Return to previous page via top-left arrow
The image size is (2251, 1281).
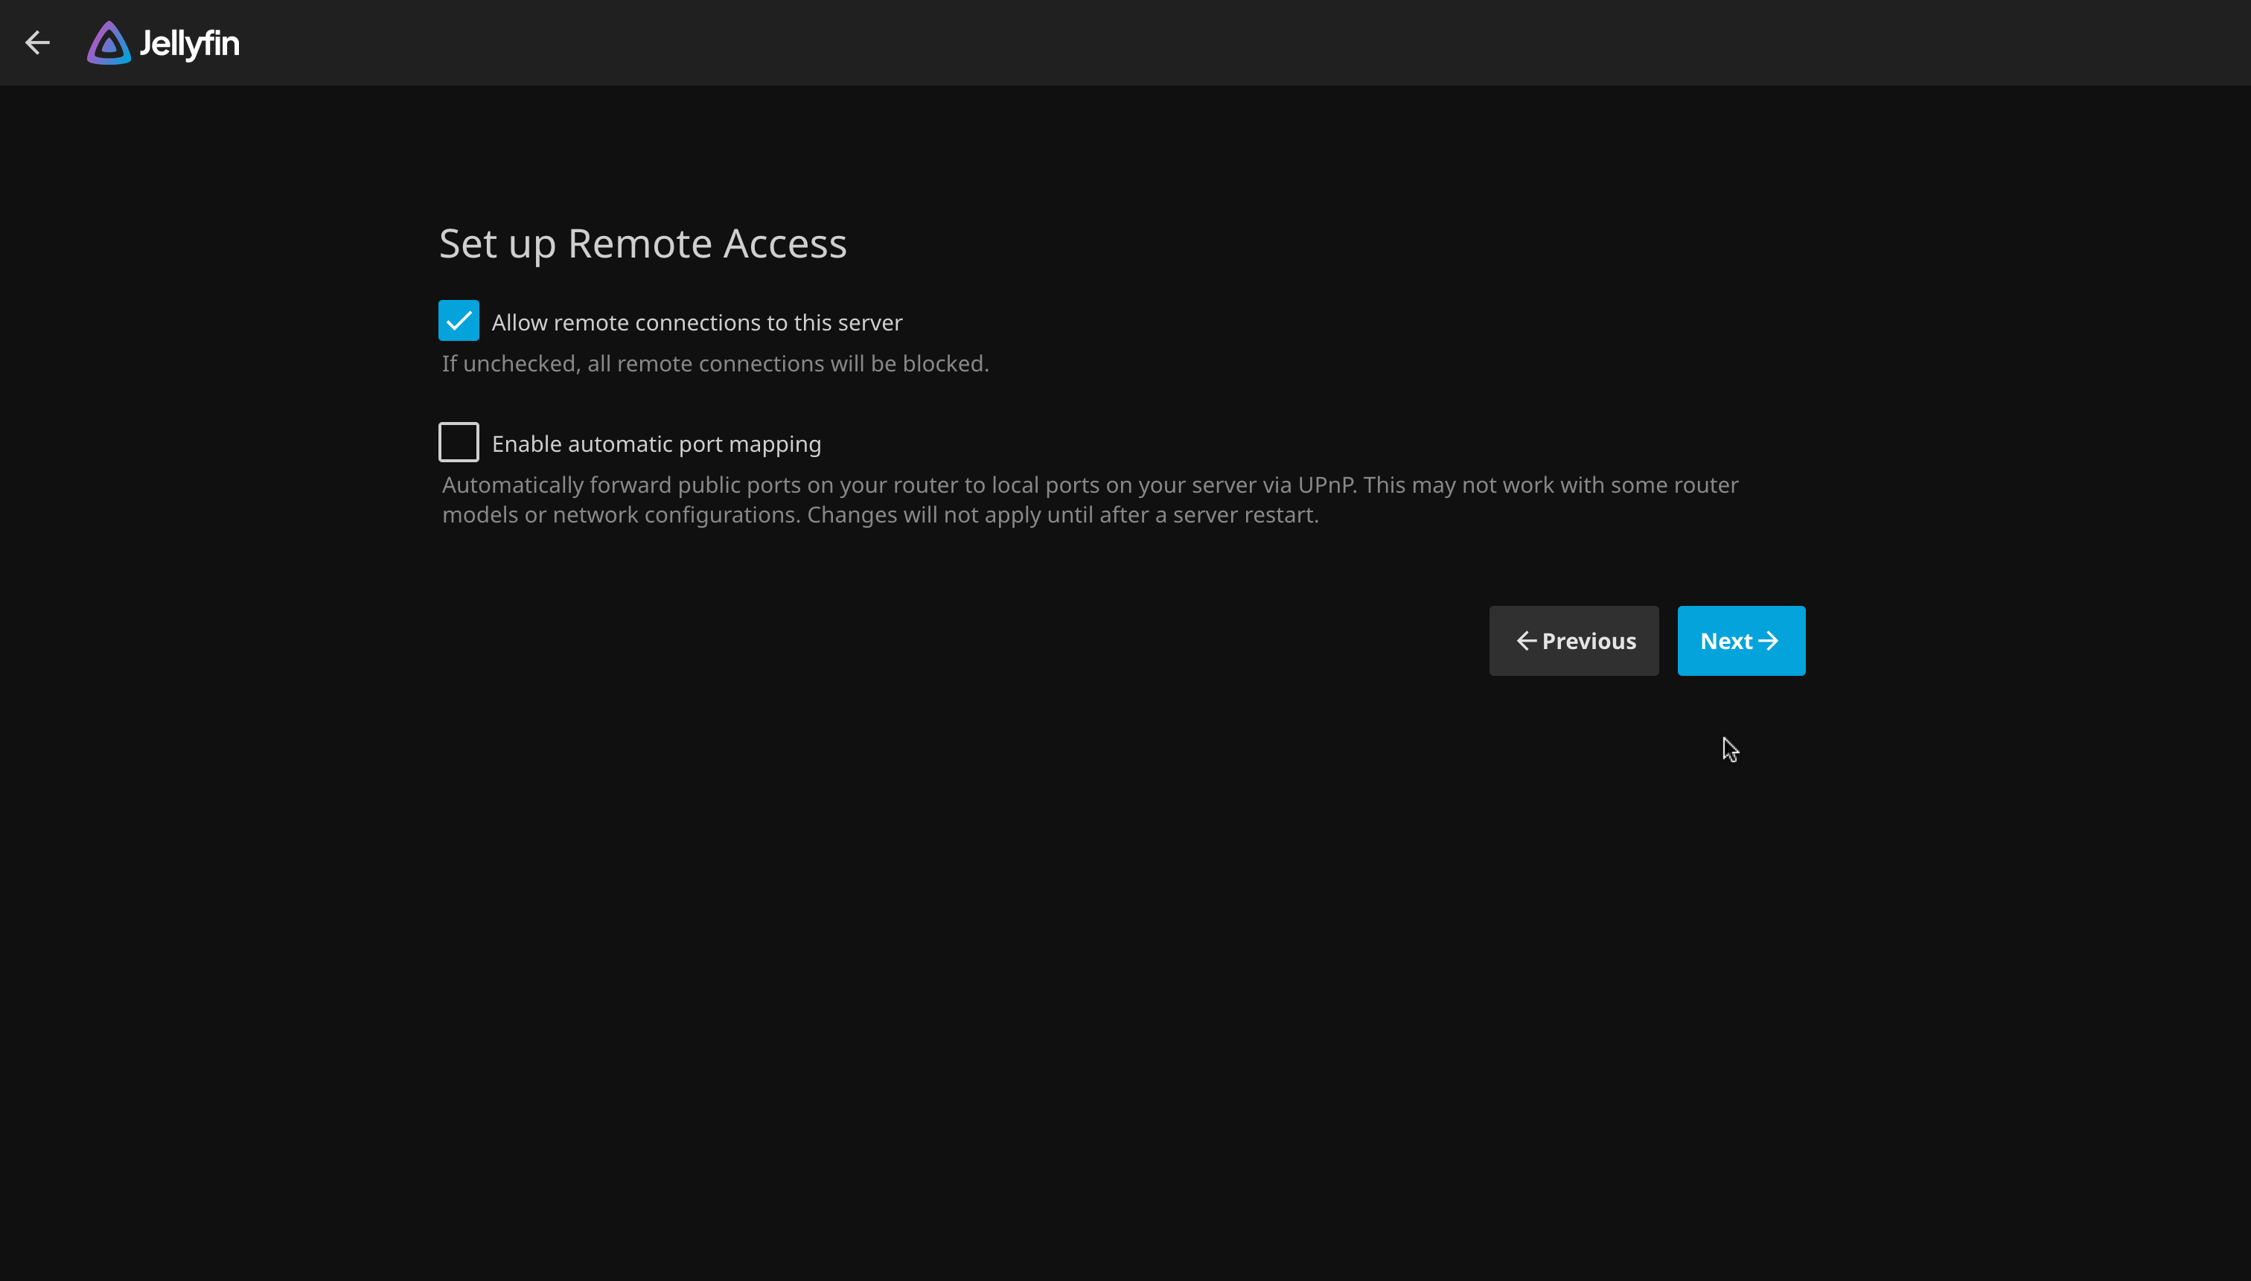(38, 42)
